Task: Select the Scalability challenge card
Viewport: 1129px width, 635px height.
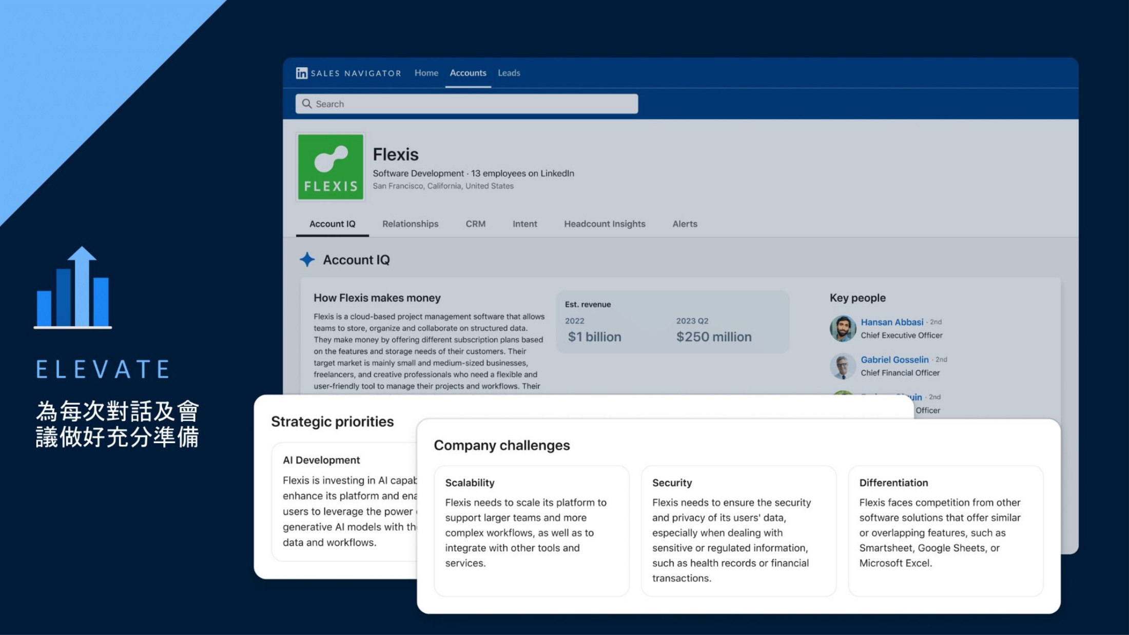Action: tap(532, 531)
